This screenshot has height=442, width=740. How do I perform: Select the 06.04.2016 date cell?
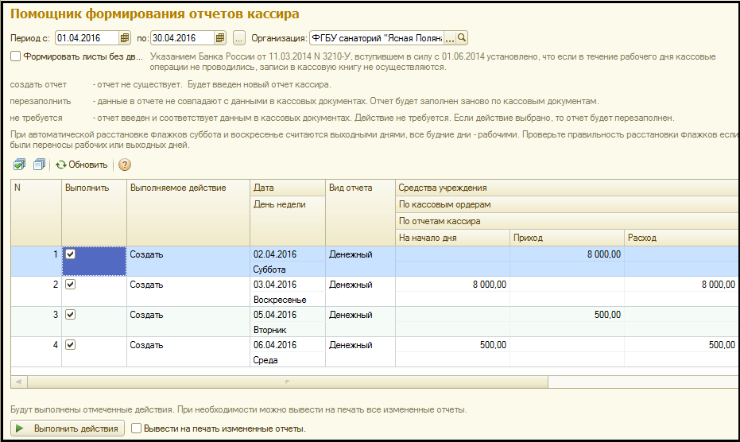[274, 345]
